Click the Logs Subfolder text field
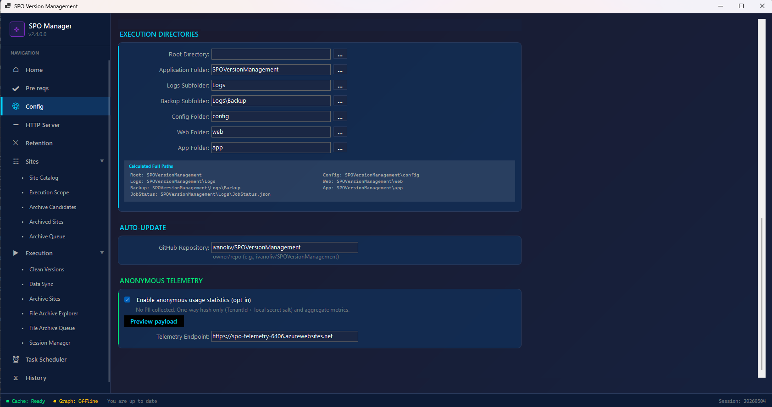 (271, 85)
